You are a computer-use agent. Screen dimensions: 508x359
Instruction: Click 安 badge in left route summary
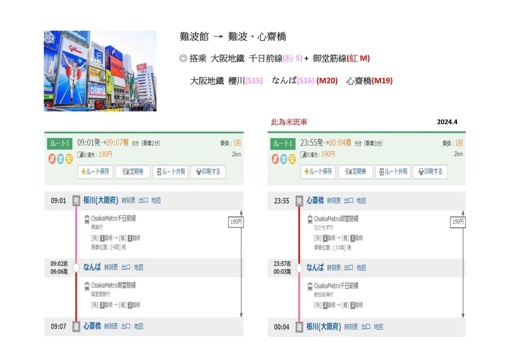coord(69,159)
